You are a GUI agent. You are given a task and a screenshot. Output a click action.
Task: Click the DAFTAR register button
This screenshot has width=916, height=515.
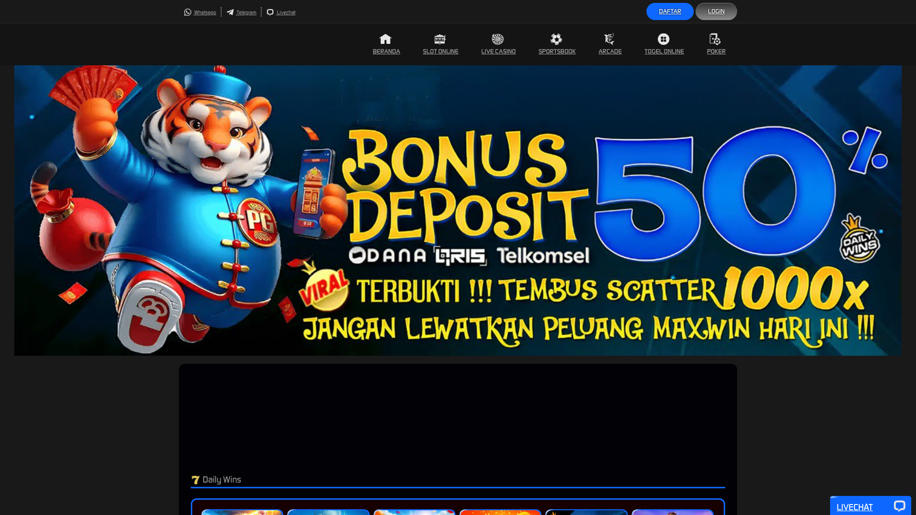(x=670, y=11)
